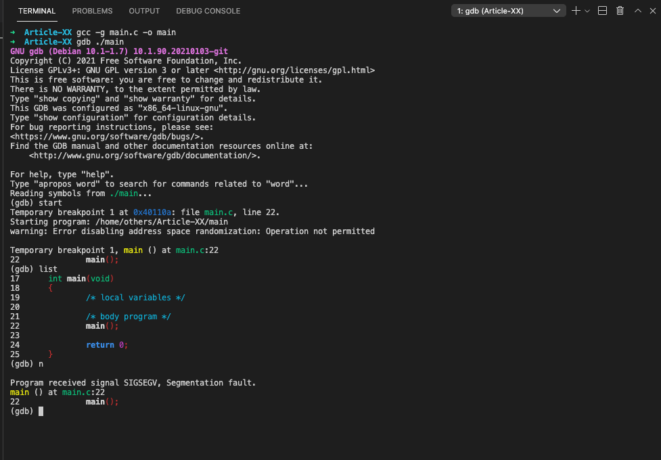This screenshot has height=460, width=661.
Task: Click the '(gdb) list' command line
Action: (x=34, y=269)
